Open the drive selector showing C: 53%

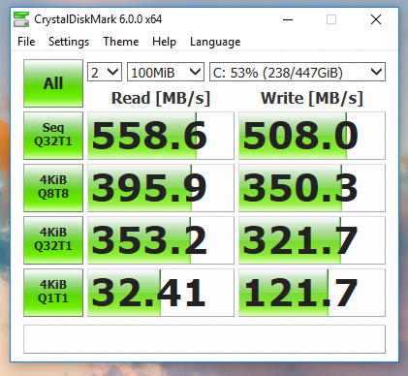[x=298, y=72]
